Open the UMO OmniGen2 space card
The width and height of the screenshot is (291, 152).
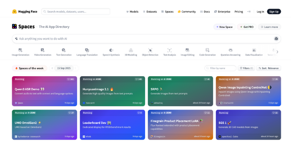pyautogui.click(x=45, y=125)
